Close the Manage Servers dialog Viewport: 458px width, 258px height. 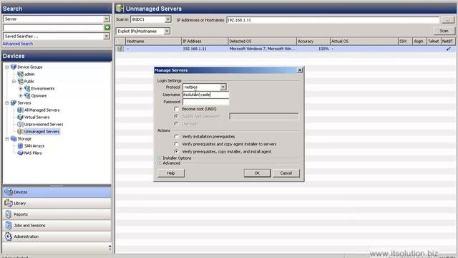pyautogui.click(x=300, y=70)
